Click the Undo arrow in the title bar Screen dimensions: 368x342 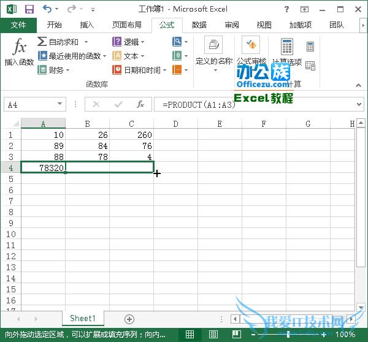point(47,9)
